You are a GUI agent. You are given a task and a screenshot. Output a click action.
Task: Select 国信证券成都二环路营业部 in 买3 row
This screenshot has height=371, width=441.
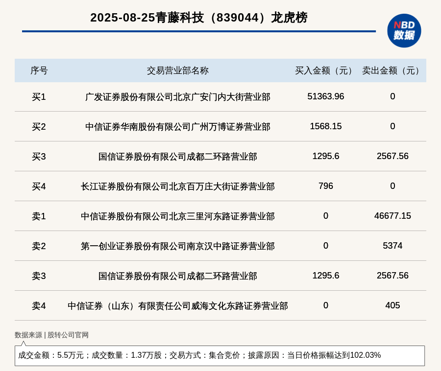178,157
